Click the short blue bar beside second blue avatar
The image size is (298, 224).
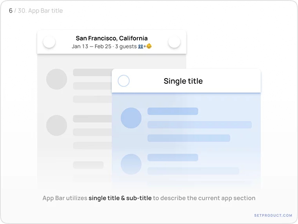(173, 157)
